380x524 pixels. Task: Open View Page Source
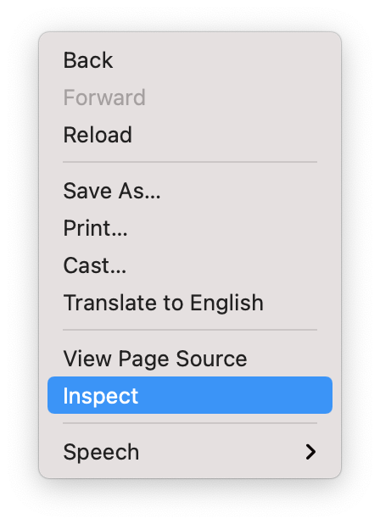(190, 359)
